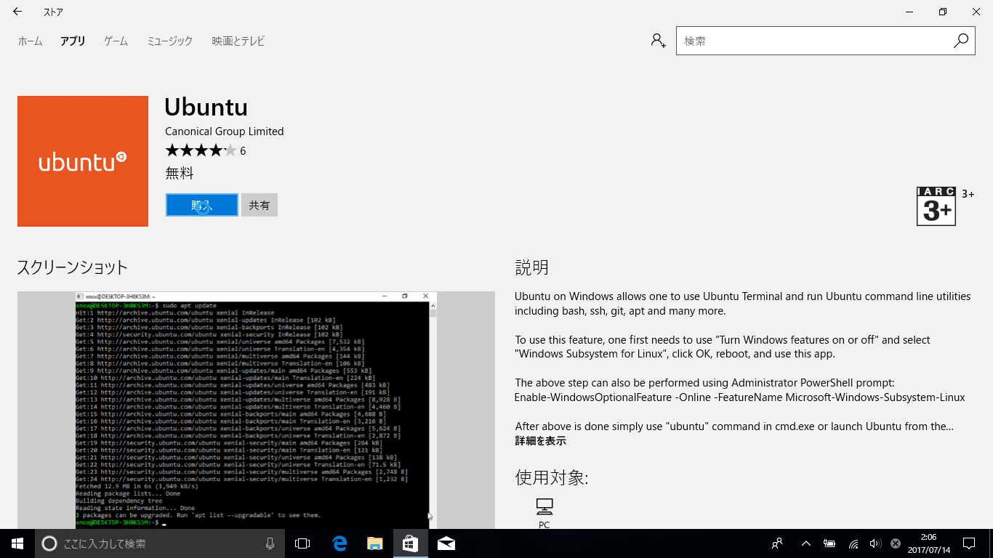
Task: Switch to the ゲーム tab
Action: coord(116,41)
